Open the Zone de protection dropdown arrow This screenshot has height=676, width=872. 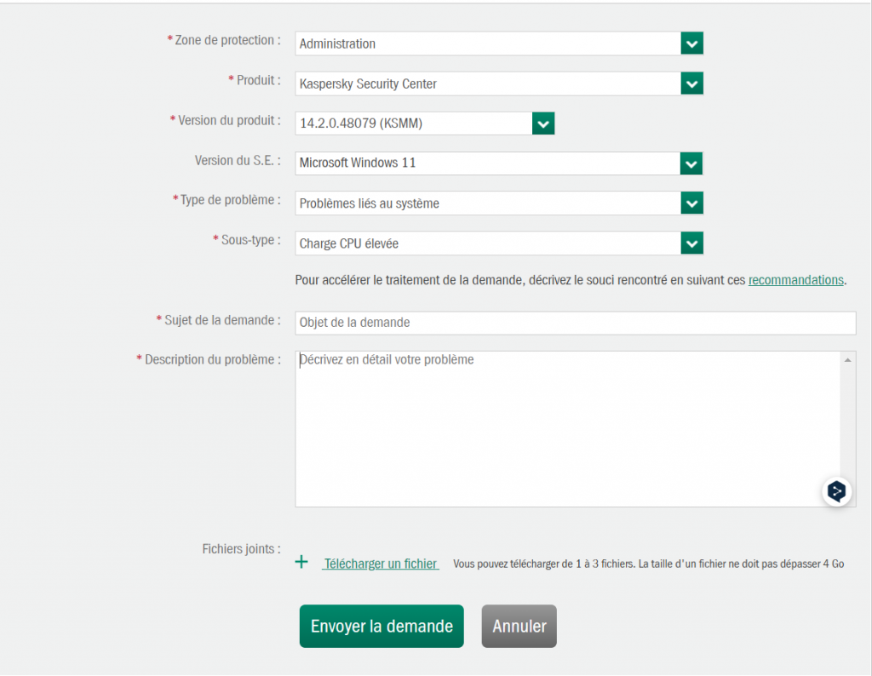pos(691,43)
